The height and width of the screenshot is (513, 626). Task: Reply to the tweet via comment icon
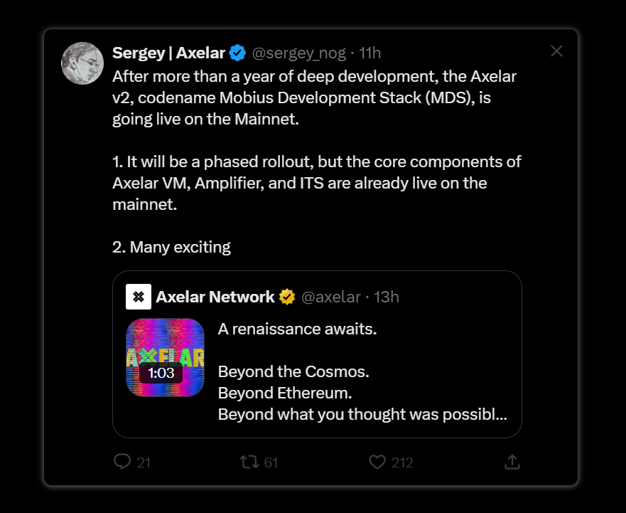pos(123,462)
